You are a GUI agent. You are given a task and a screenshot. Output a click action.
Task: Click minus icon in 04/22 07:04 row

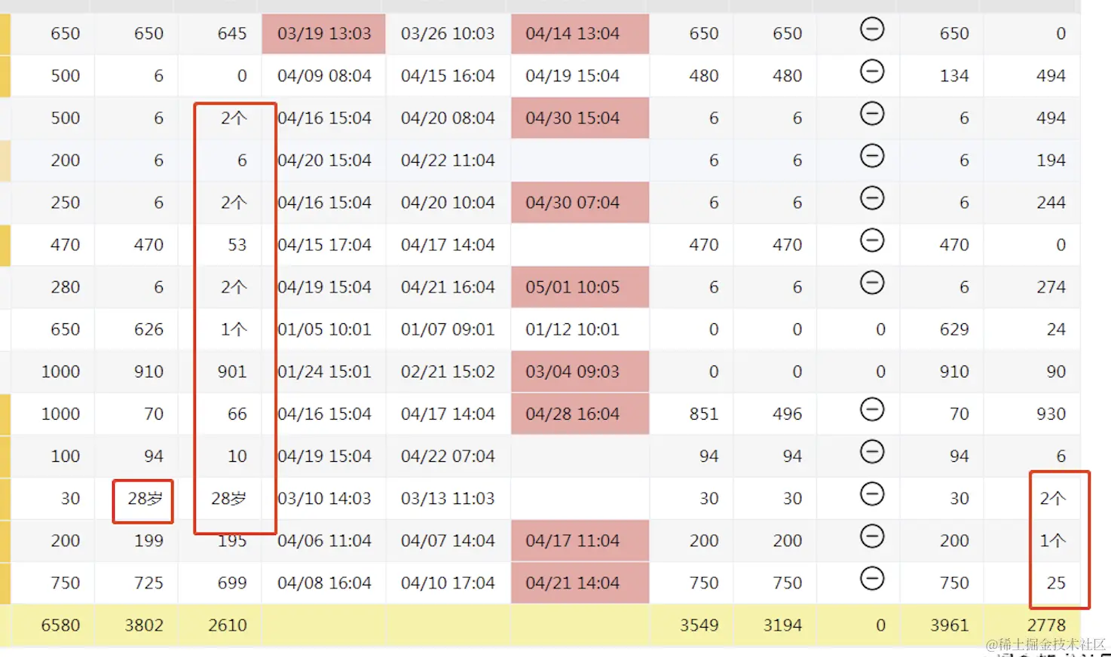coord(872,452)
